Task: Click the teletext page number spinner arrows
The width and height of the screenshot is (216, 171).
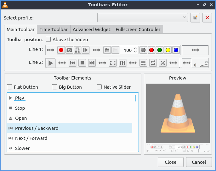Action: [135, 50]
